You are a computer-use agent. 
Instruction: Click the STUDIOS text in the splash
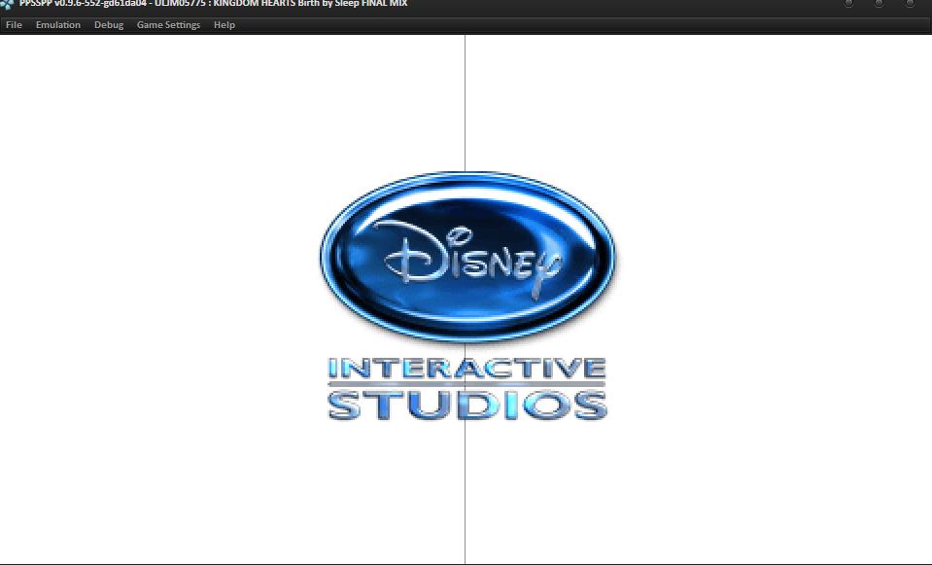click(466, 404)
